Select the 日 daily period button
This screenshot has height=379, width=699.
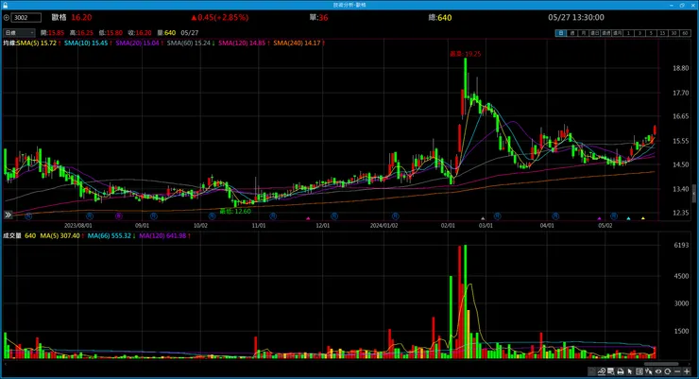pos(561,33)
